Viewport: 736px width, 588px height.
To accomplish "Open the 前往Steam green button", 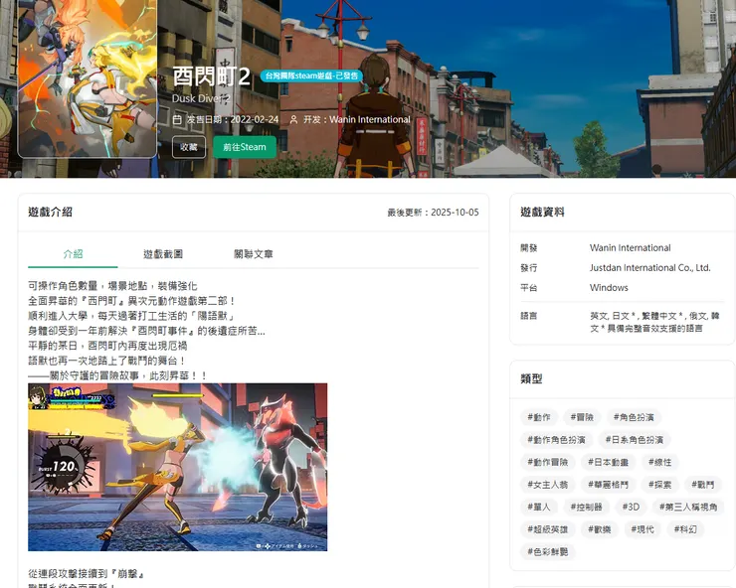I will 245,147.
